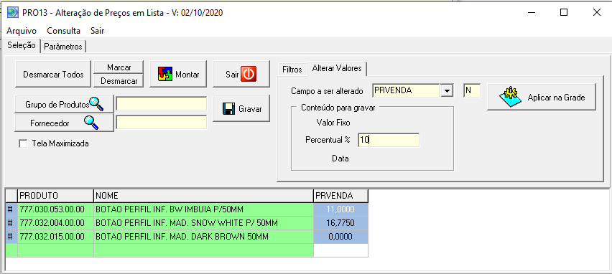Click the Desmarcar button under Marcar

[x=119, y=81]
